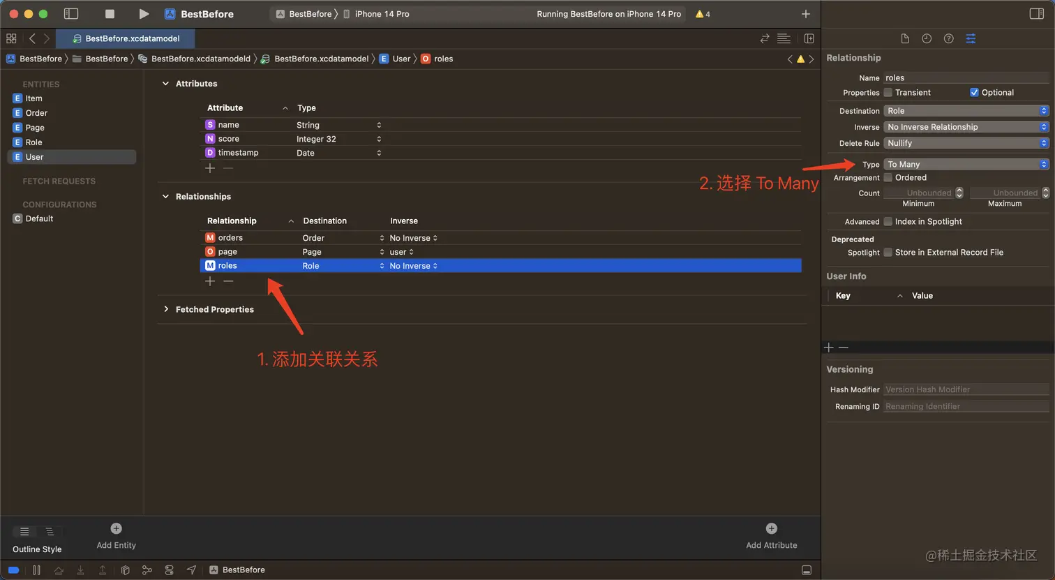The image size is (1055, 580).
Task: Toggle the navigator sidebar
Action: (x=70, y=14)
